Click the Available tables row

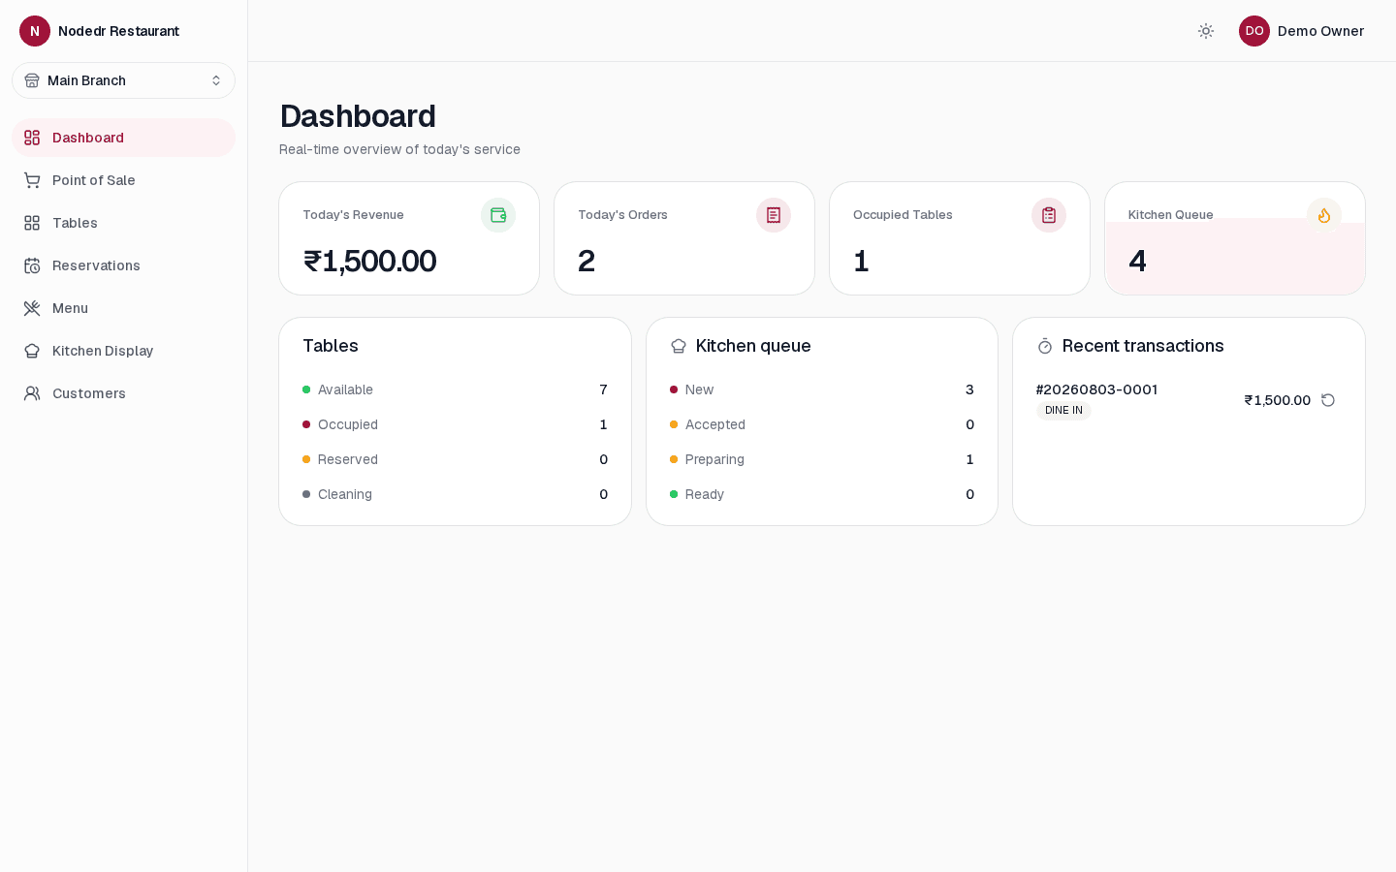(455, 389)
